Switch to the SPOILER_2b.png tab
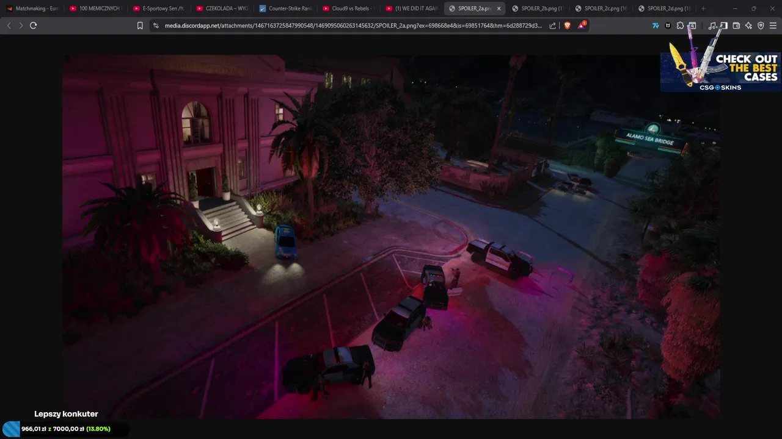Viewport: 782px width, 439px height. (538, 9)
